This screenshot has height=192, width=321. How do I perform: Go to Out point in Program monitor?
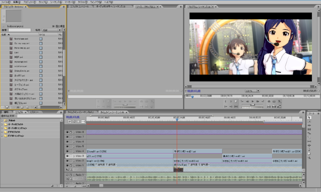(231, 106)
